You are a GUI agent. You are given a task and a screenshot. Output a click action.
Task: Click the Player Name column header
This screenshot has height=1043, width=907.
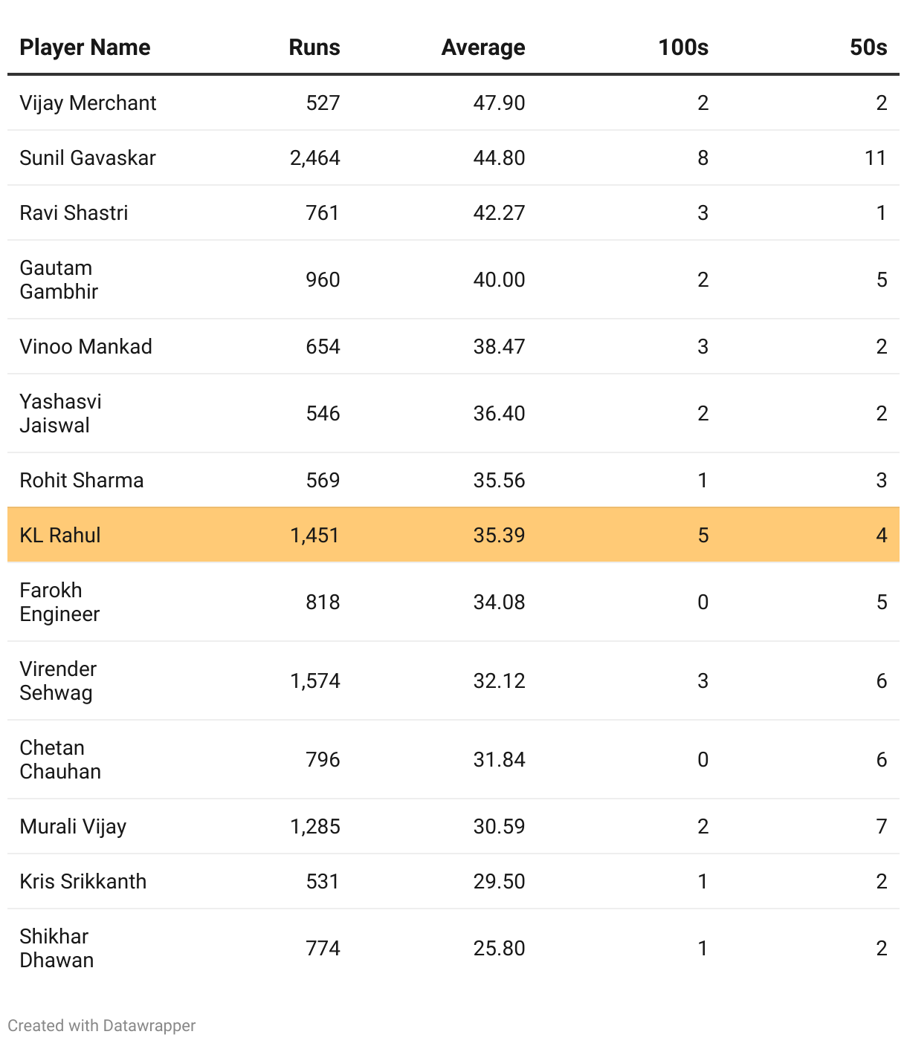pyautogui.click(x=85, y=48)
